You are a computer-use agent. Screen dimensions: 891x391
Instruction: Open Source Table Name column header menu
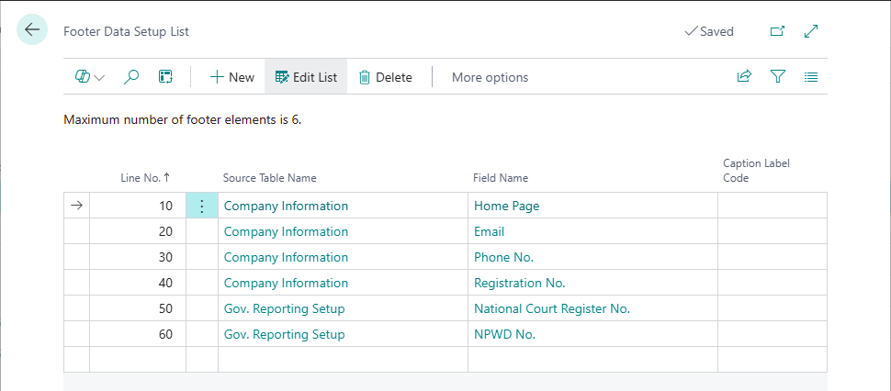[x=269, y=178]
